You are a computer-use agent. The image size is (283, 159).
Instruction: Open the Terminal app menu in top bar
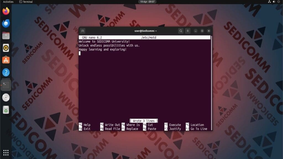[26, 2]
